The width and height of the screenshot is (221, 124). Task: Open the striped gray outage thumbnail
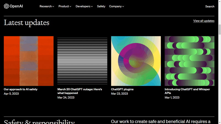click(82, 61)
